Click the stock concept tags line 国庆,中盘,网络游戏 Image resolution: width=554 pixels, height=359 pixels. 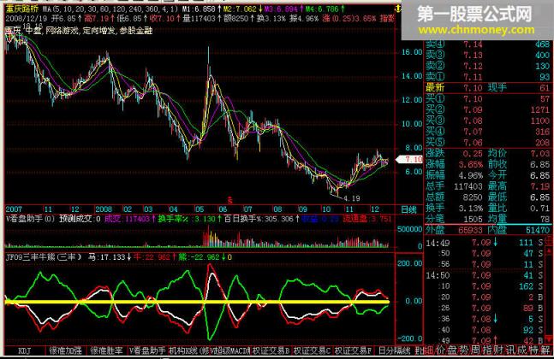point(79,31)
